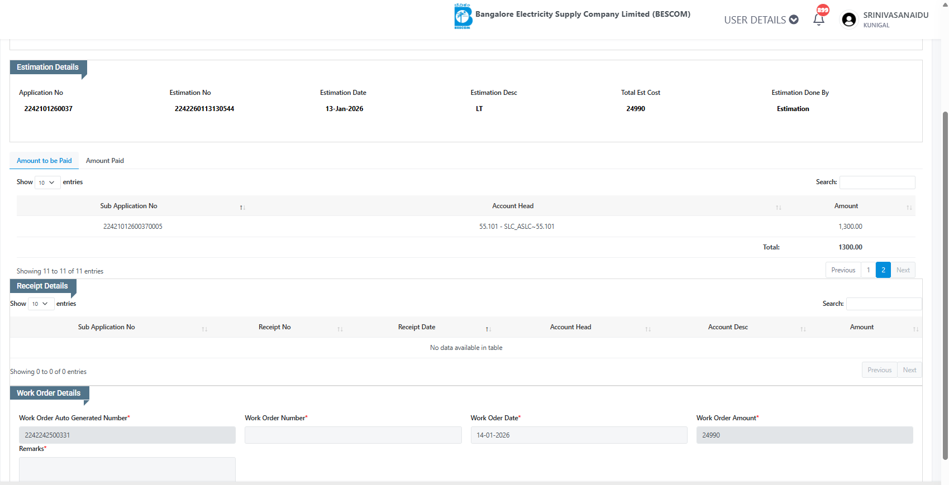Screen dimensions: 949x485
Task: Expand the USER DETAILS dropdown
Action: (x=761, y=20)
